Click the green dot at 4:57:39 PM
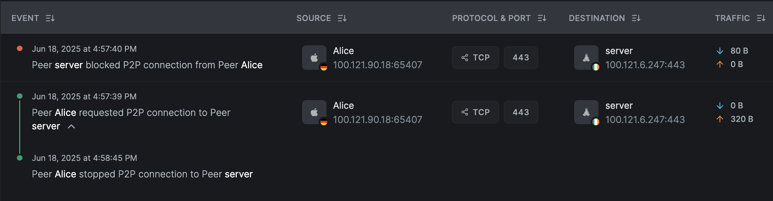Screen dimensions: 773x201 tap(20, 96)
